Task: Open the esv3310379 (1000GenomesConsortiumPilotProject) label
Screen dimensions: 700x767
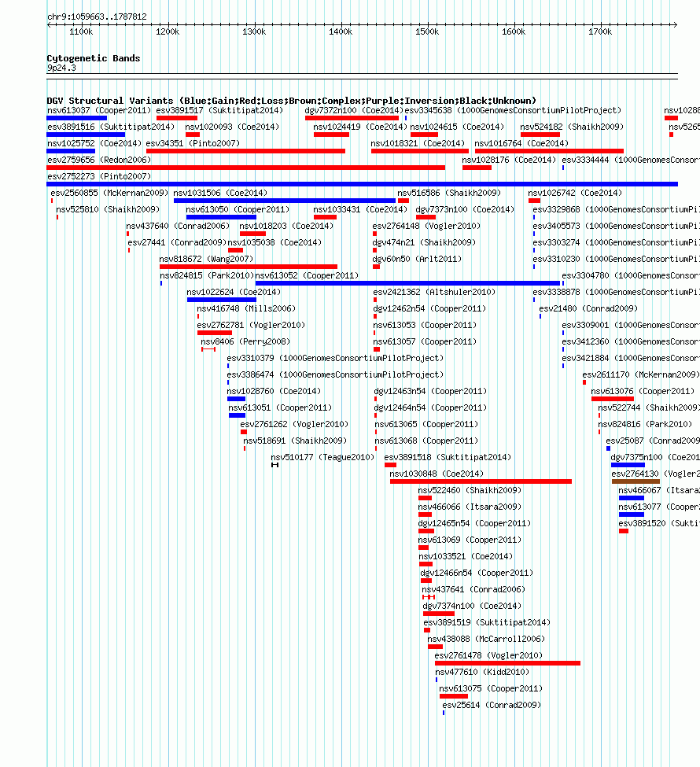Action: (x=335, y=358)
